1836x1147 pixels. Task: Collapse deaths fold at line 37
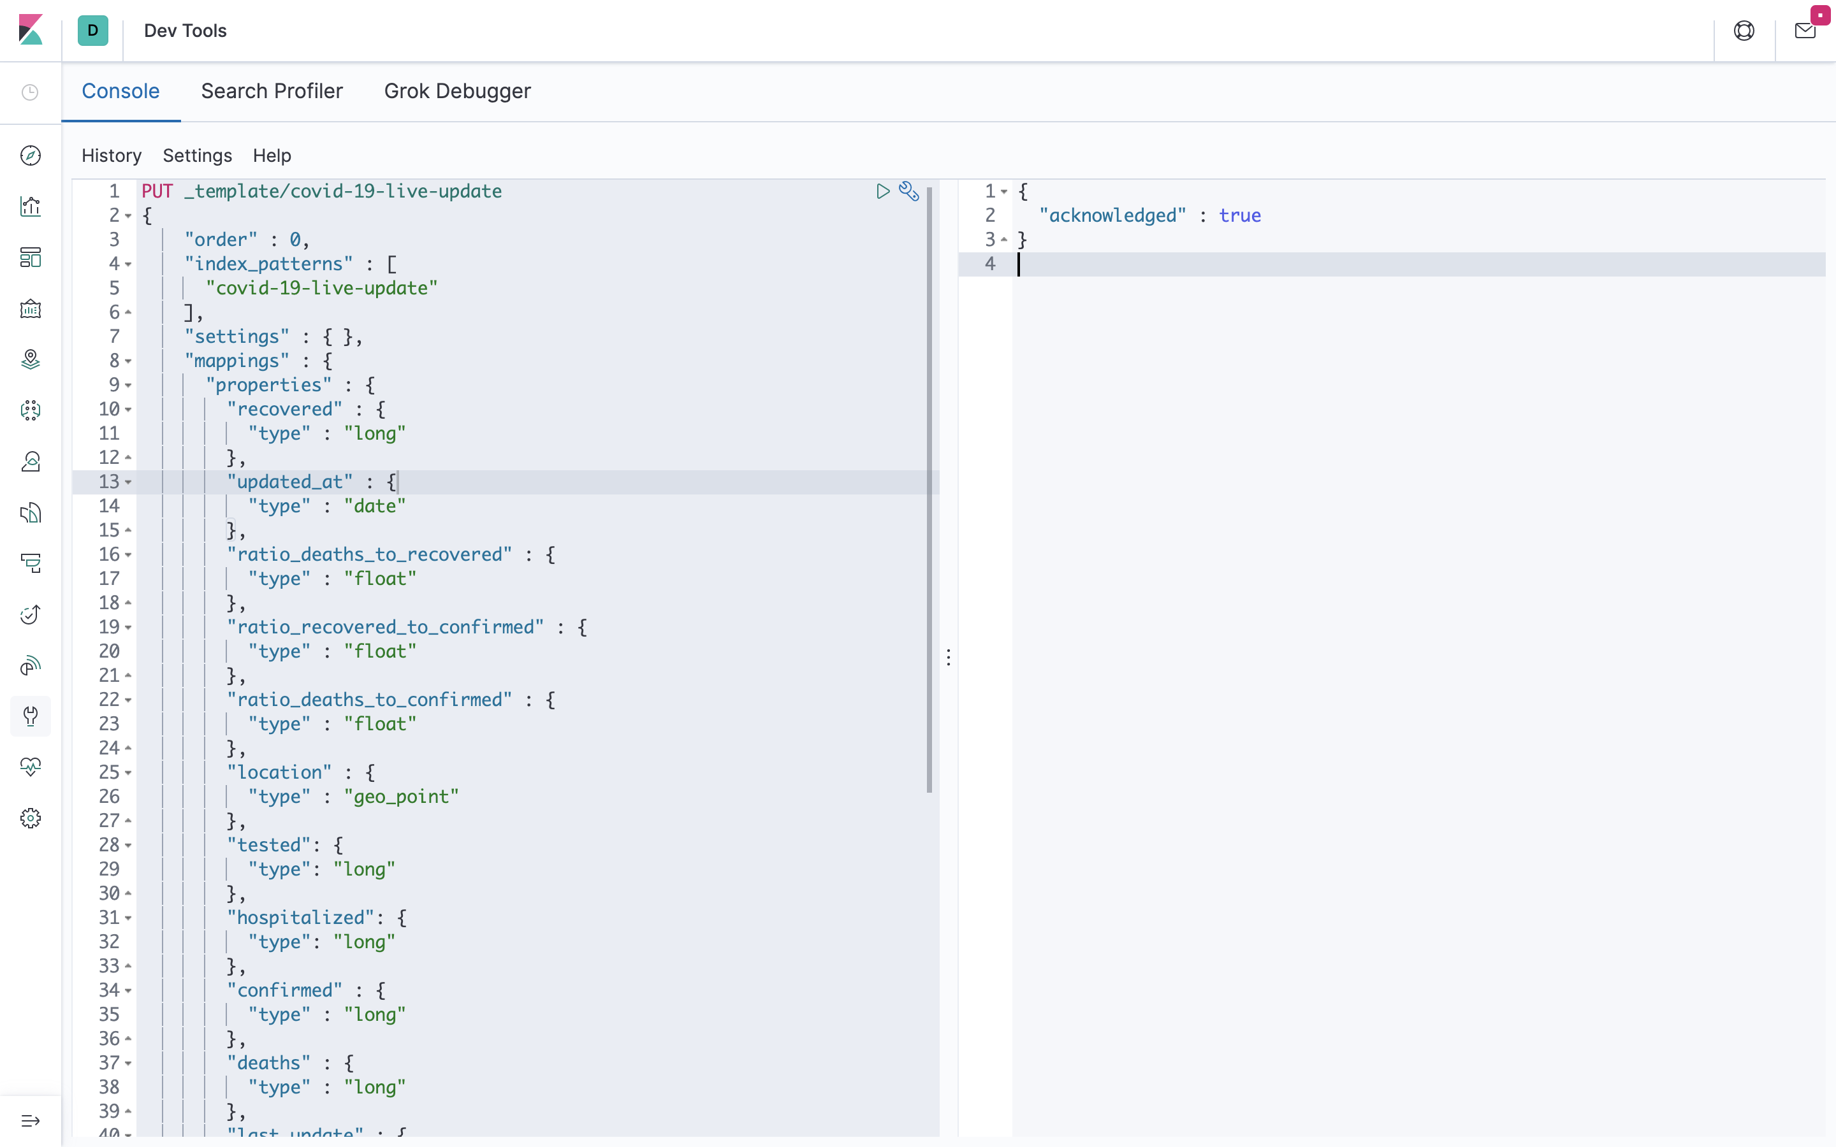128,1064
